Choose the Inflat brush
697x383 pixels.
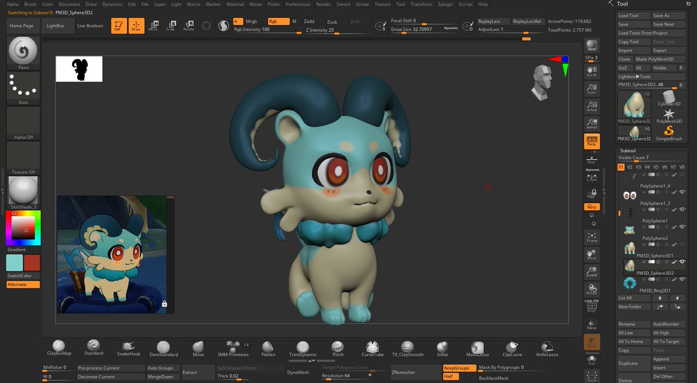tap(442, 348)
